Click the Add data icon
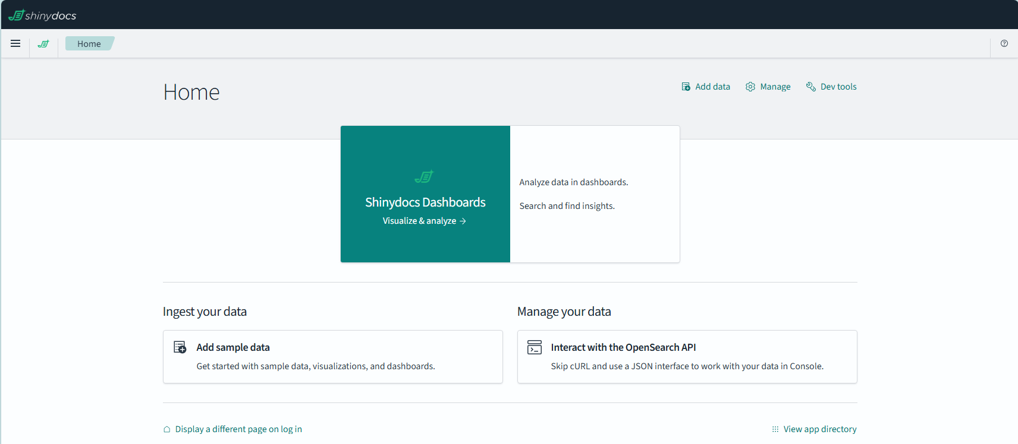This screenshot has height=444, width=1018. (x=686, y=87)
